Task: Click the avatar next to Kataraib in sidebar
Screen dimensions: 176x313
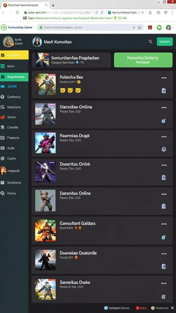Action: 3,171
